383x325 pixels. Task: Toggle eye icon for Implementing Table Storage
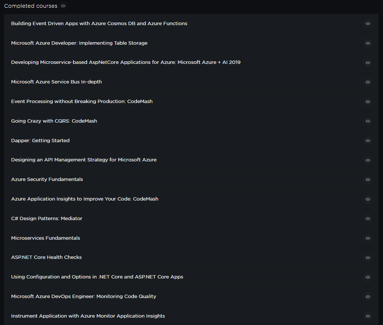[x=367, y=43]
